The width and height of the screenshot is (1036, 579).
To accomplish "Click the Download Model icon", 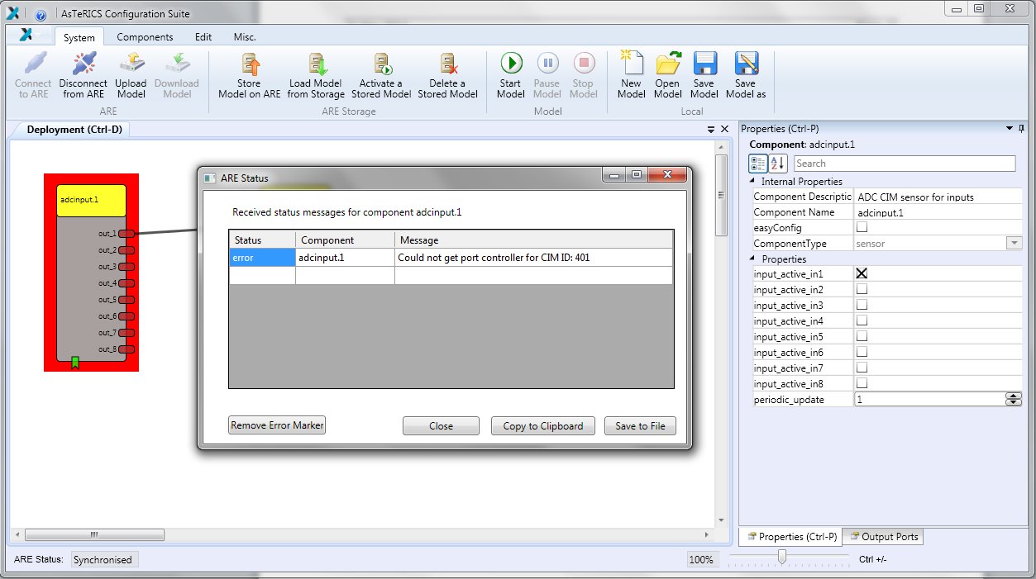I will coord(176,64).
